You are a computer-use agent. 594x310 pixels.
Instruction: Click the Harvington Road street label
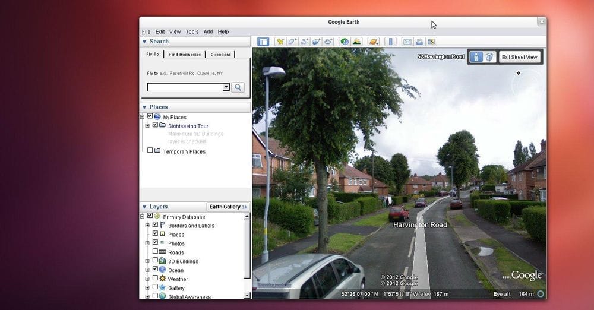pos(420,224)
